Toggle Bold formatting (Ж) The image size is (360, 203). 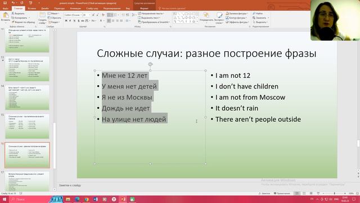pyautogui.click(x=66, y=21)
